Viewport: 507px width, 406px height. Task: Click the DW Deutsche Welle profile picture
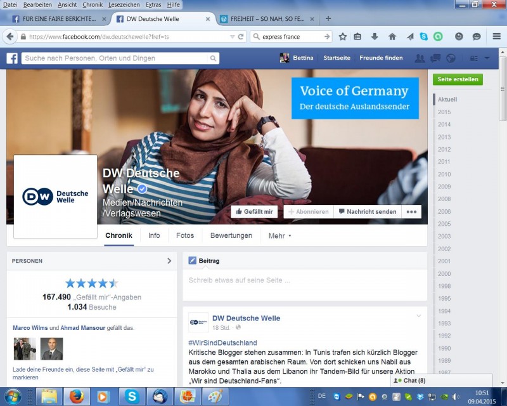pyautogui.click(x=55, y=197)
